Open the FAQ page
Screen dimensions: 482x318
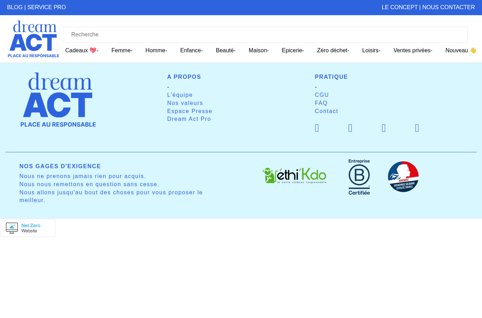click(321, 103)
